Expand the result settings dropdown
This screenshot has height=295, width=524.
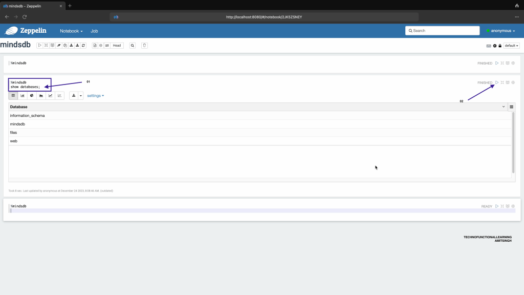click(95, 96)
